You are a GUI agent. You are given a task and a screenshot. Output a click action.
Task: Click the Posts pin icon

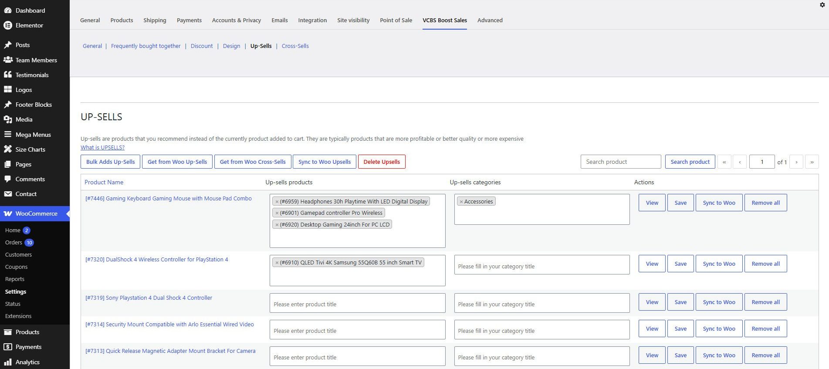pyautogui.click(x=7, y=45)
